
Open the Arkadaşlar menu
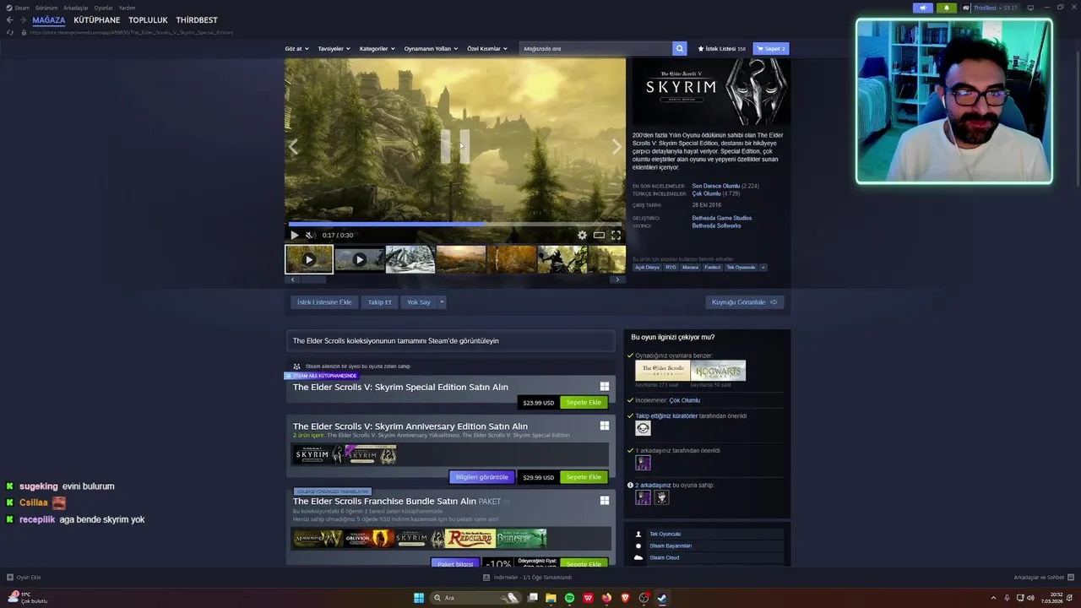(76, 8)
